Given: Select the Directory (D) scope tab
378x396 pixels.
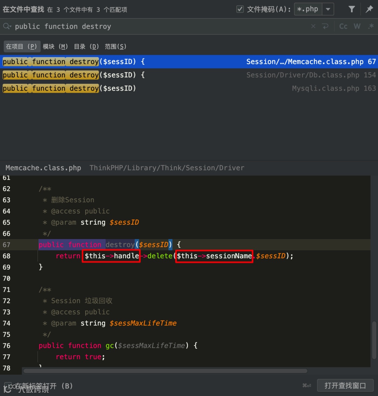Looking at the screenshot, I should click(86, 46).
